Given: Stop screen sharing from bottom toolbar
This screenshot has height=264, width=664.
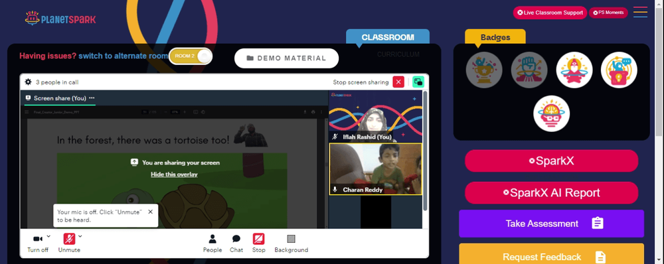Looking at the screenshot, I should (259, 243).
